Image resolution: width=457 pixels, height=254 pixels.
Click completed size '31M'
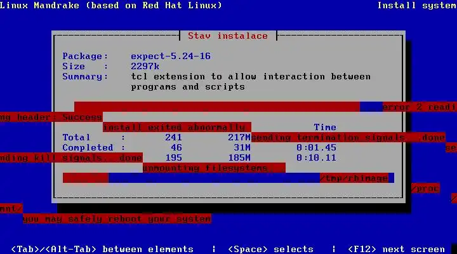(242, 147)
